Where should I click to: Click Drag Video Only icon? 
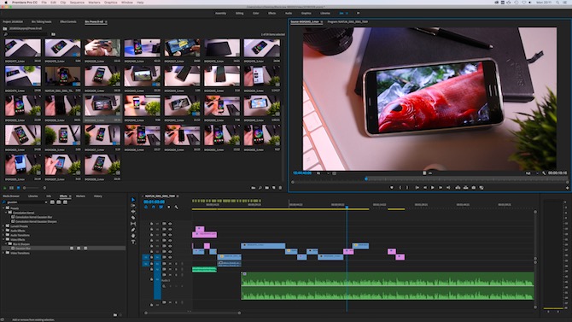pos(424,173)
